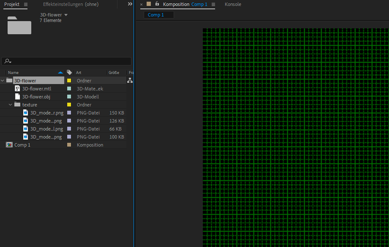Click the large folder thumbnail preview

pyautogui.click(x=19, y=25)
